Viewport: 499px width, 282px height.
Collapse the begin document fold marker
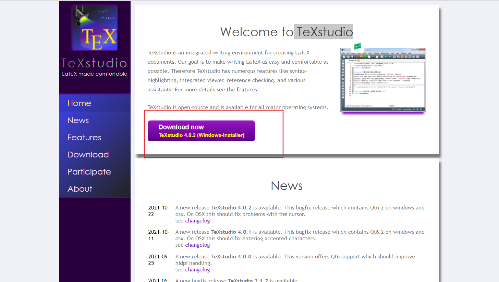pos(353,68)
